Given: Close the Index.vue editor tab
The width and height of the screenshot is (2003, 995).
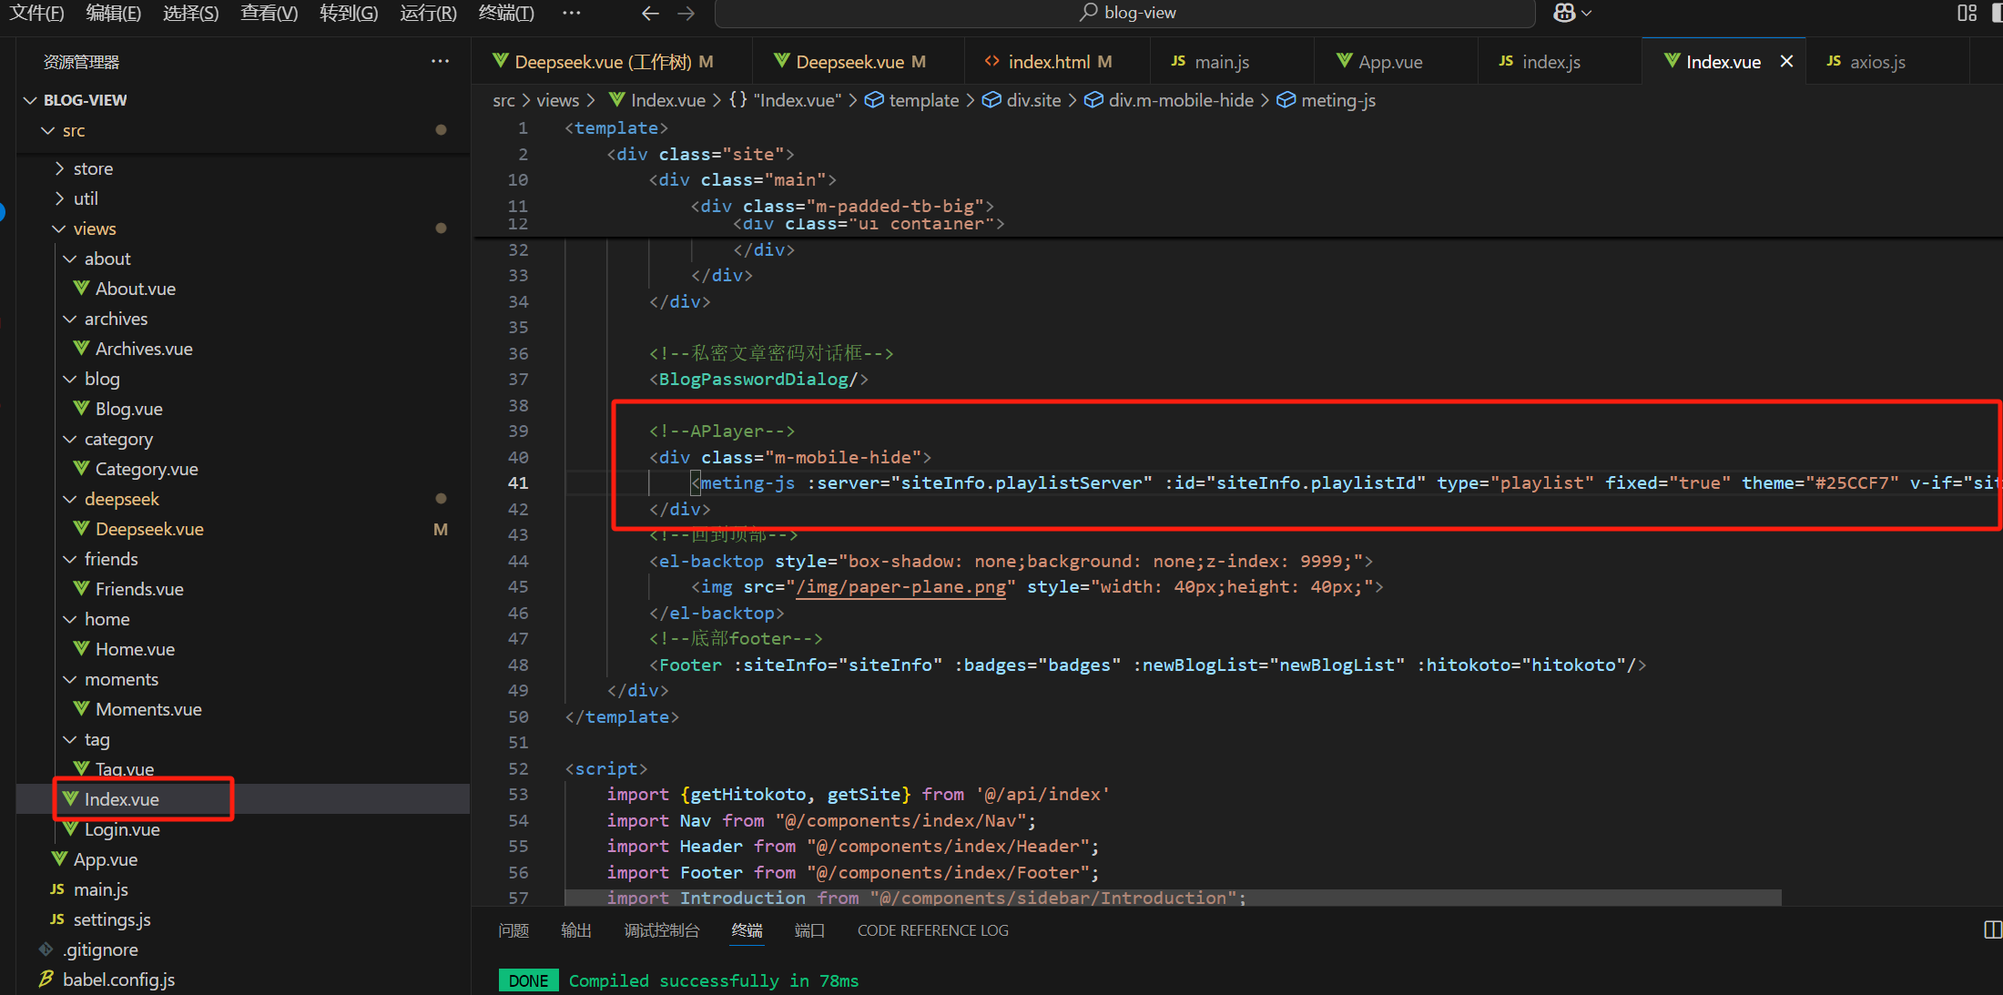Looking at the screenshot, I should (1786, 61).
